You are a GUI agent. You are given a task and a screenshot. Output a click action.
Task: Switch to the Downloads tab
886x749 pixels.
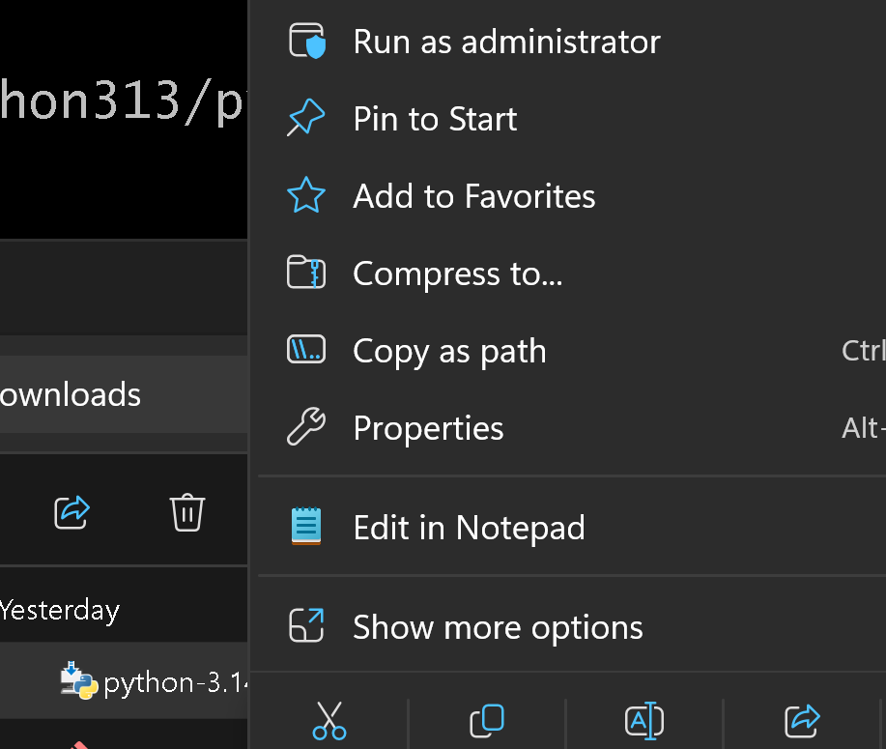tap(72, 394)
